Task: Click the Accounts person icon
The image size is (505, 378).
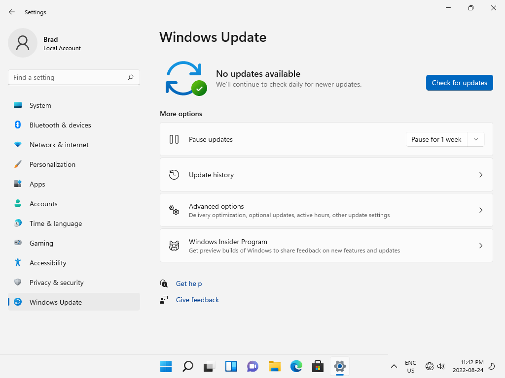Action: tap(18, 203)
